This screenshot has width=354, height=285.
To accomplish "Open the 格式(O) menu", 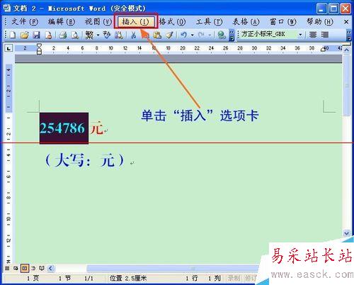I will coord(172,22).
